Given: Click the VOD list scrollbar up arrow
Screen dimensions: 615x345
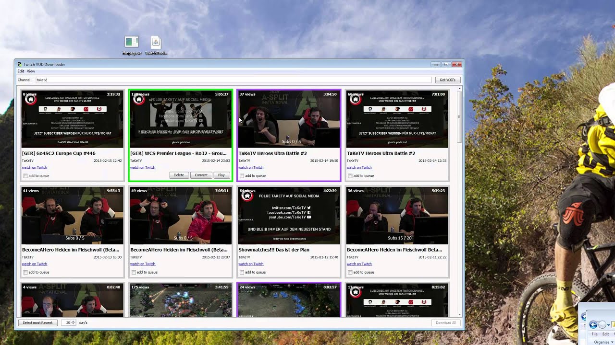Looking at the screenshot, I should (x=459, y=89).
